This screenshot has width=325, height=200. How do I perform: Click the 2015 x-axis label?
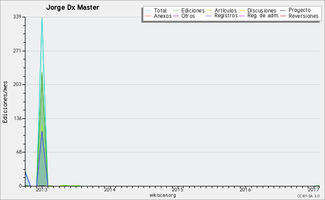pyautogui.click(x=178, y=190)
